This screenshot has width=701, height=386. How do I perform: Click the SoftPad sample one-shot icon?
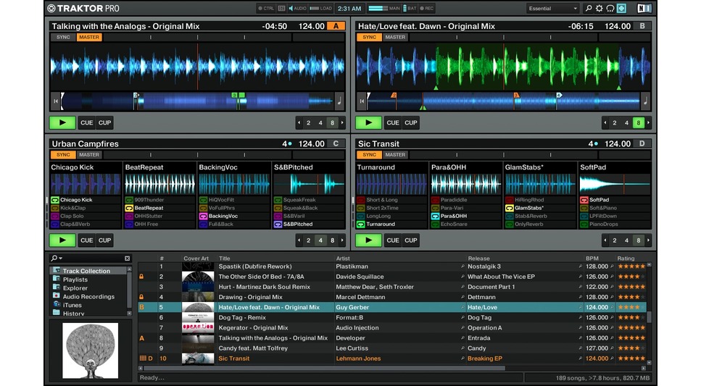point(584,200)
